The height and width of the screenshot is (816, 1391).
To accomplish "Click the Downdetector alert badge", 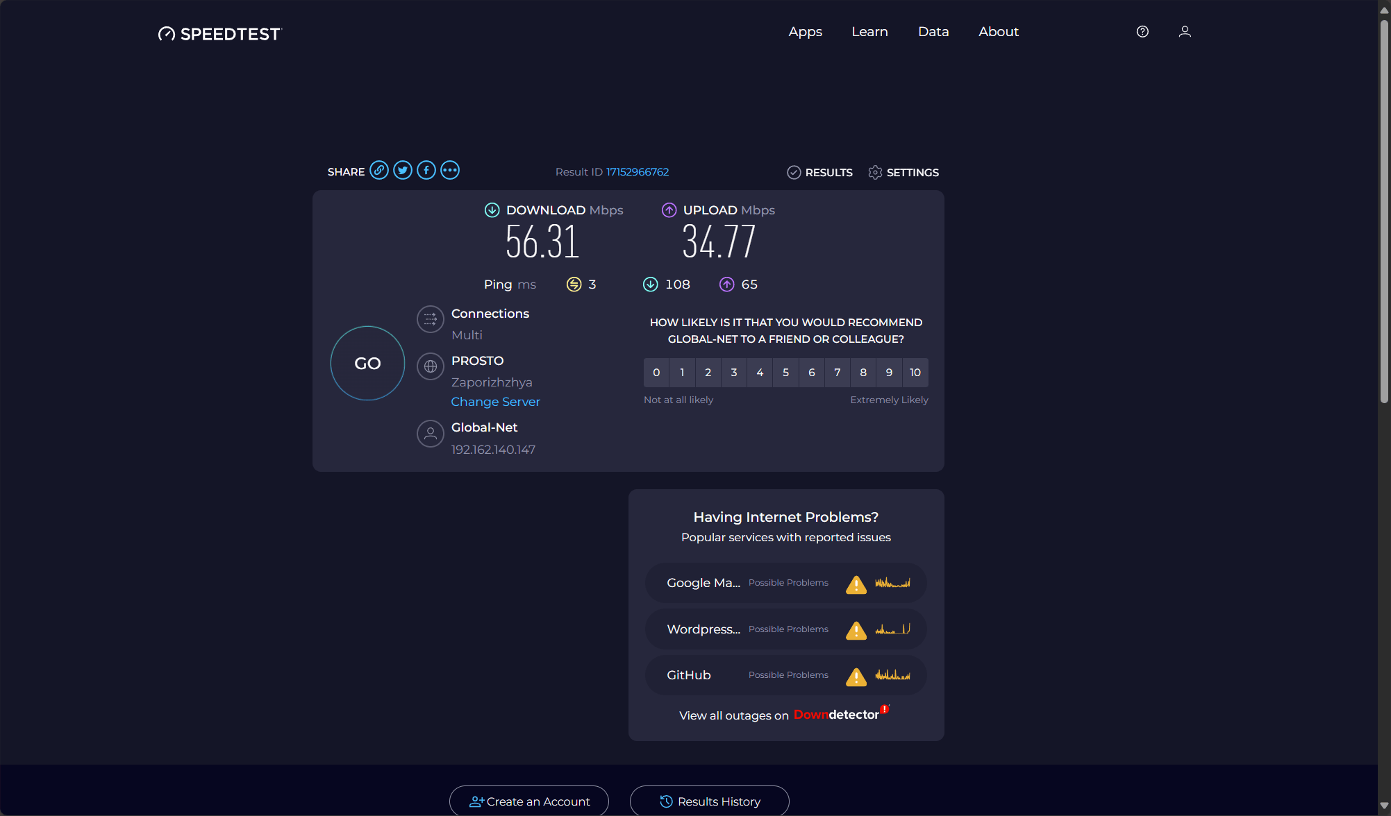I will 885,709.
